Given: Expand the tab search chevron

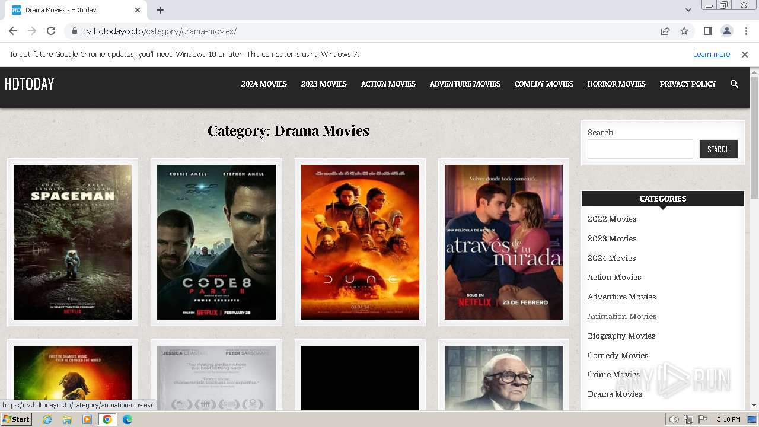Looking at the screenshot, I should [688, 10].
